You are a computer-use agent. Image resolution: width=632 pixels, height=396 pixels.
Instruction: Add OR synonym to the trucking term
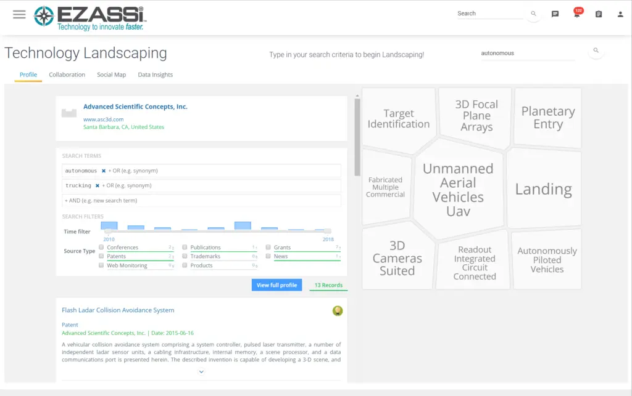pos(127,186)
